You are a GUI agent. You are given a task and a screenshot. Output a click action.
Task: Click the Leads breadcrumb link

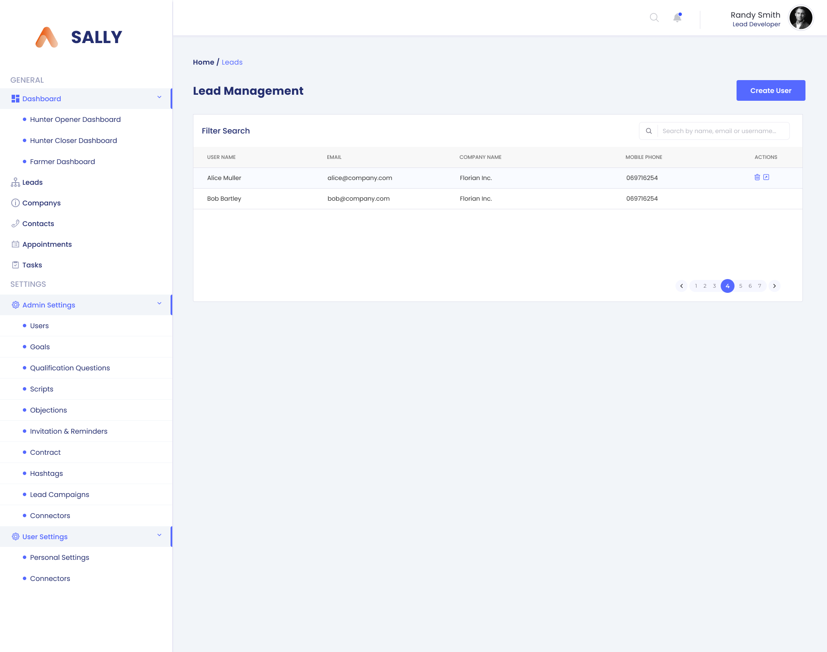[232, 62]
